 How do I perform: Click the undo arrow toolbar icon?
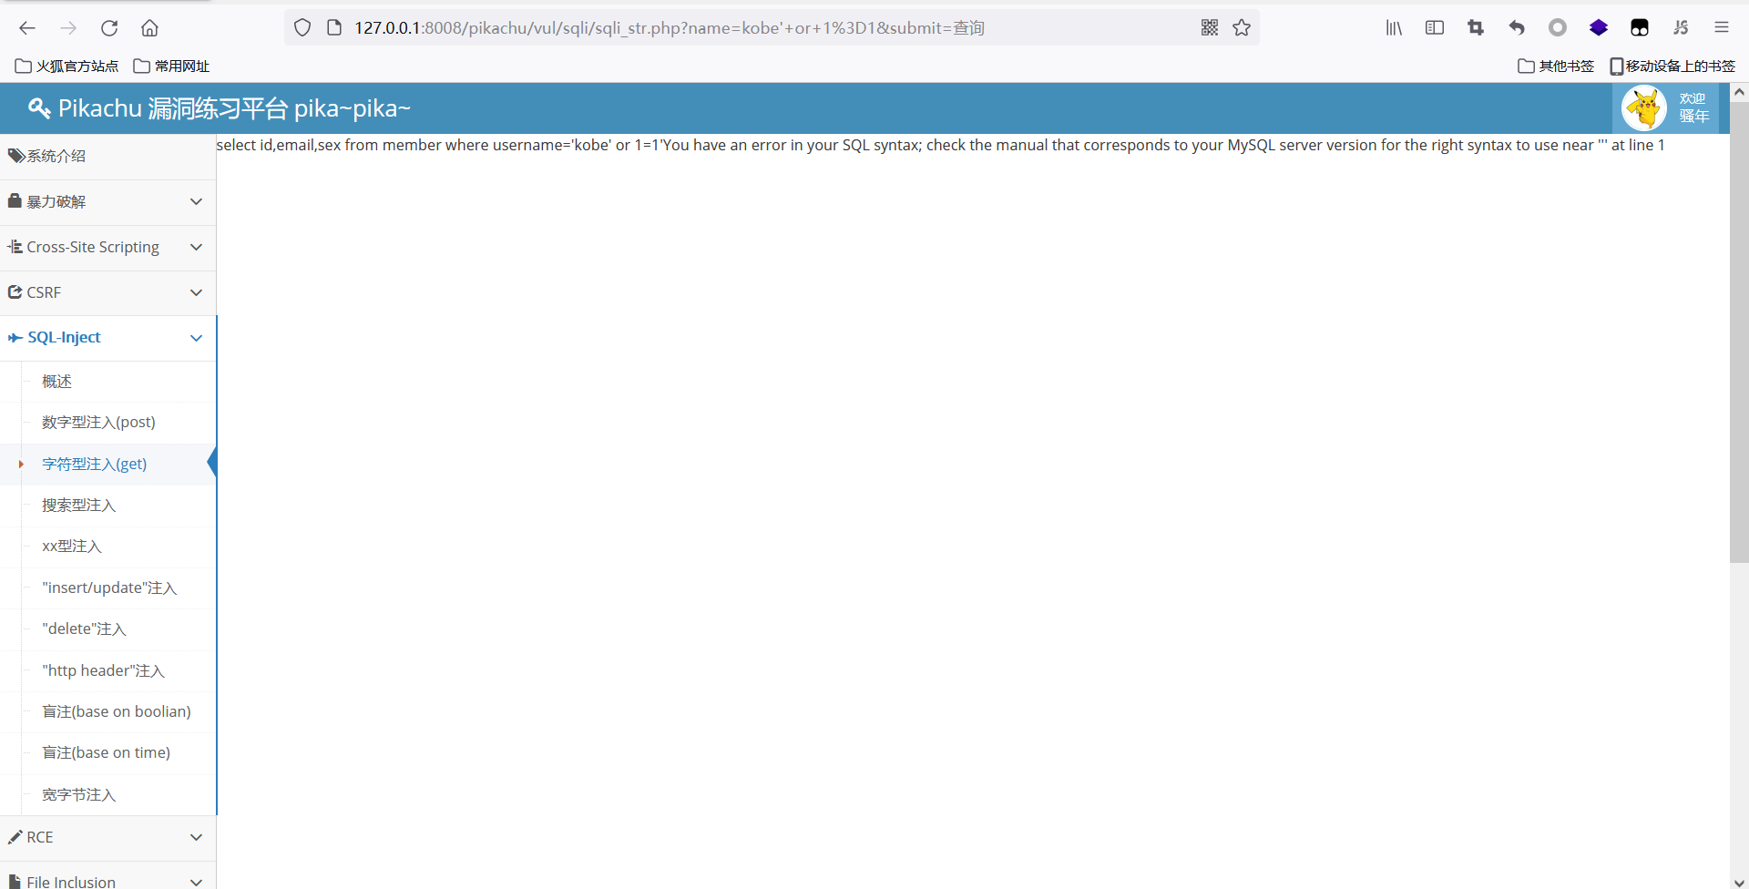click(1517, 28)
